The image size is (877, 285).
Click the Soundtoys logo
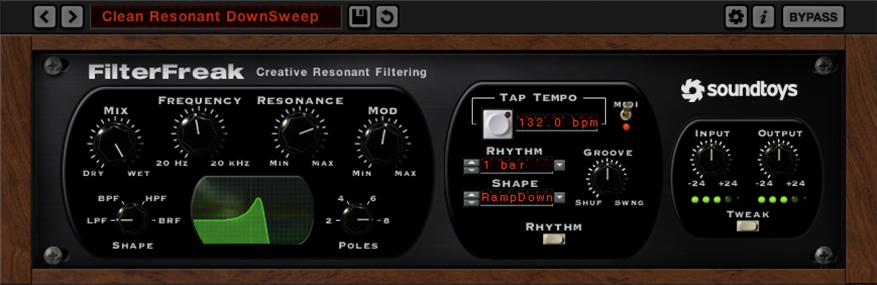pyautogui.click(x=739, y=90)
